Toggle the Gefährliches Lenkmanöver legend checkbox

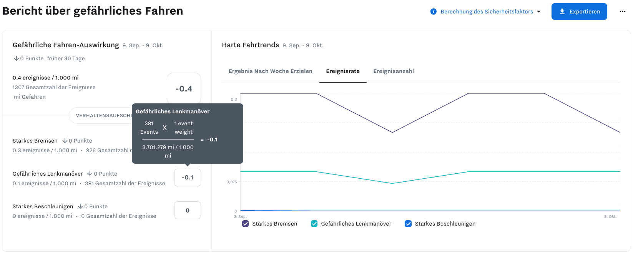click(x=314, y=224)
